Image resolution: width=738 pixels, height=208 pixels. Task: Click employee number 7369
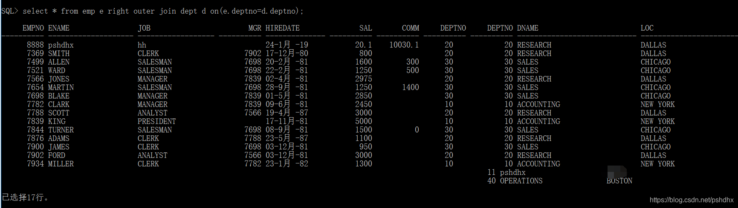35,53
